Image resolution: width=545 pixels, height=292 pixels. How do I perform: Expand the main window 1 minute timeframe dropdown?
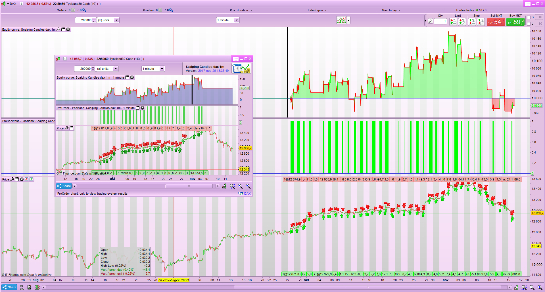(x=237, y=20)
